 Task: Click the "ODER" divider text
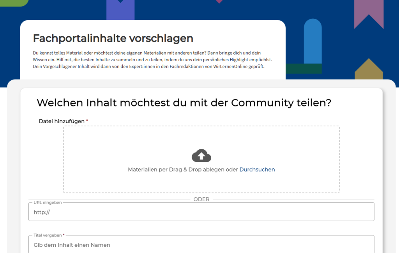click(201, 199)
